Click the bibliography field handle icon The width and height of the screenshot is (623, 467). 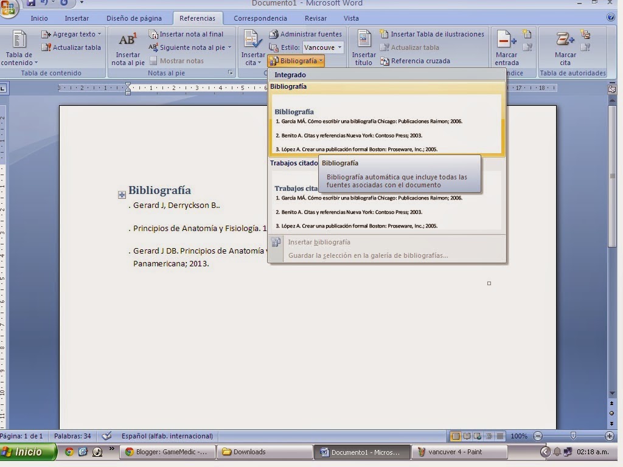click(x=122, y=195)
